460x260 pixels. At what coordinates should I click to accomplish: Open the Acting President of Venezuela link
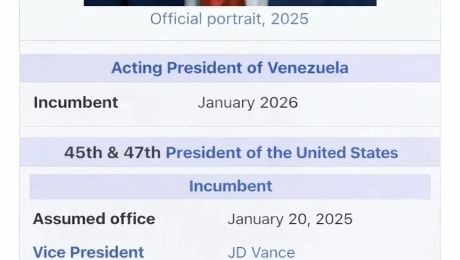[x=229, y=68]
